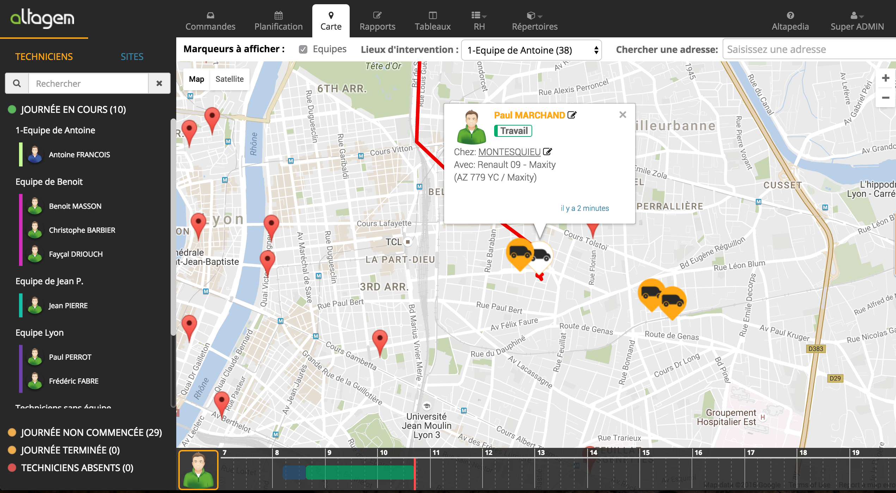Close the Paul MARCHAND info popup
Screen dimensions: 896x493
pyautogui.click(x=622, y=115)
